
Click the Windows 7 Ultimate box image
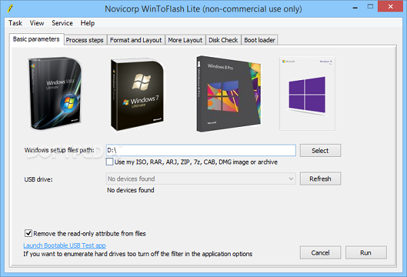click(x=137, y=95)
